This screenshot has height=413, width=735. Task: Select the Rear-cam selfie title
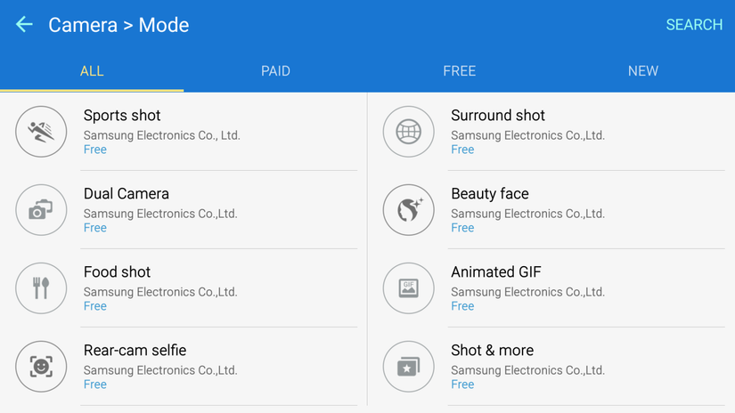(135, 350)
